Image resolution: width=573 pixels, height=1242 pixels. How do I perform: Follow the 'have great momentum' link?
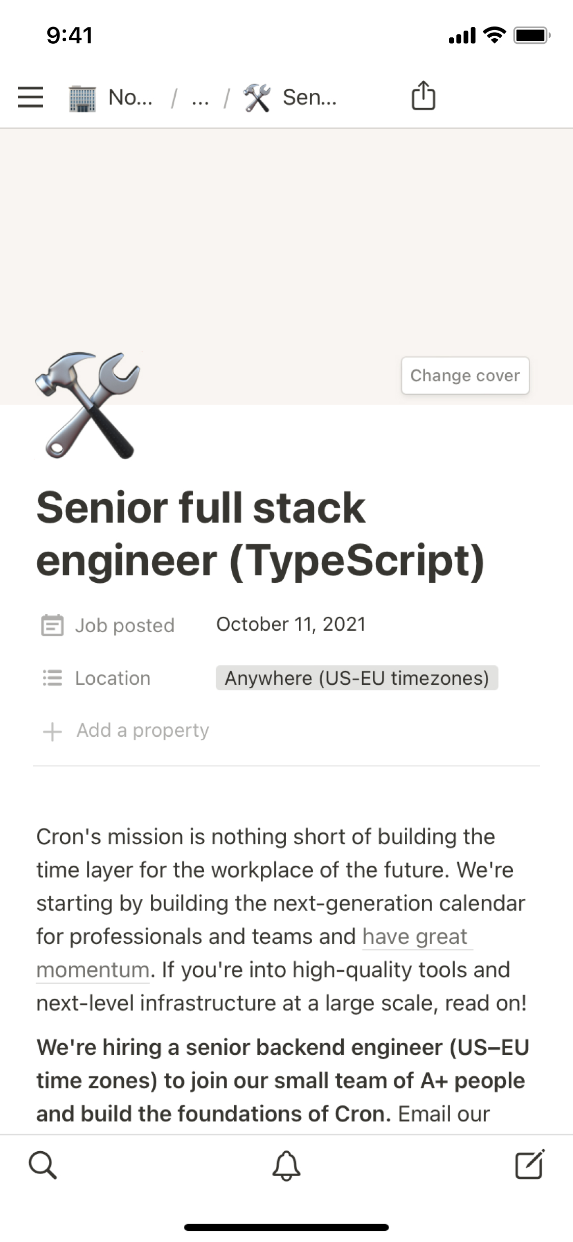click(x=415, y=937)
